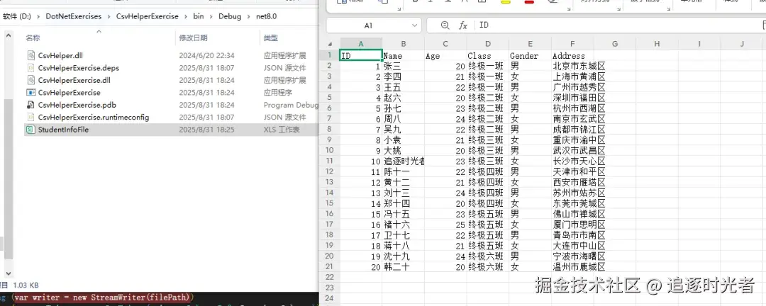Image resolution: width=766 pixels, height=306 pixels.
Task: Sort files by 类型 column header
Action: tap(271, 38)
